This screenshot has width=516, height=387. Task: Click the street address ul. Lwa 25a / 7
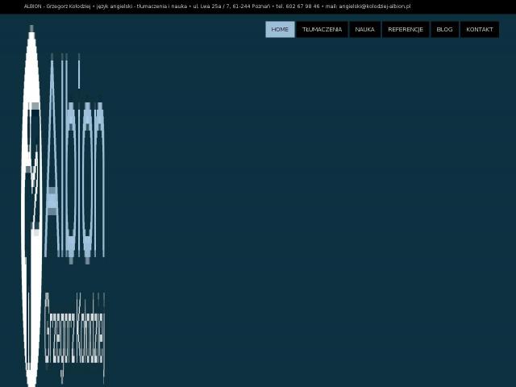click(x=211, y=6)
